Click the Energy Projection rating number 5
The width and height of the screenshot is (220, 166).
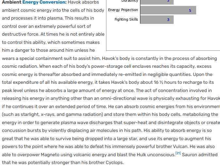pyautogui.click(x=190, y=10)
